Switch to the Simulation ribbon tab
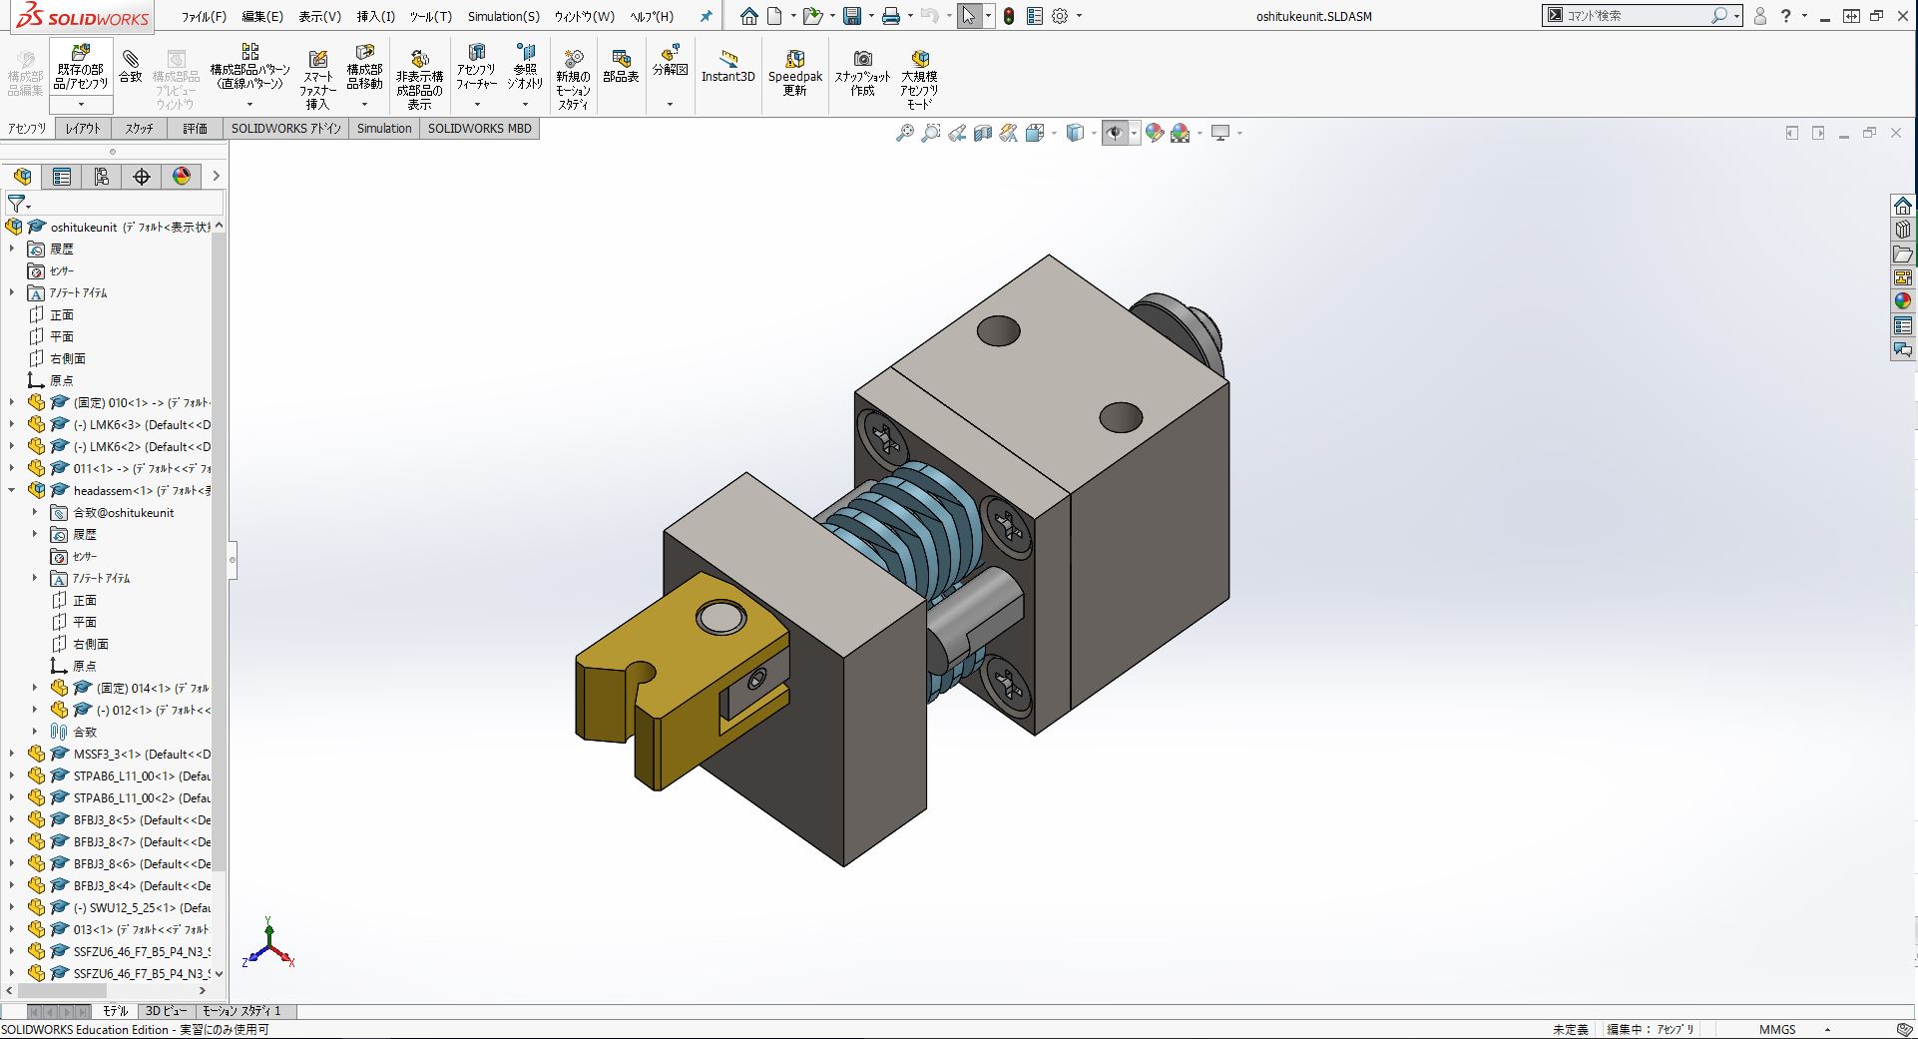 [384, 129]
